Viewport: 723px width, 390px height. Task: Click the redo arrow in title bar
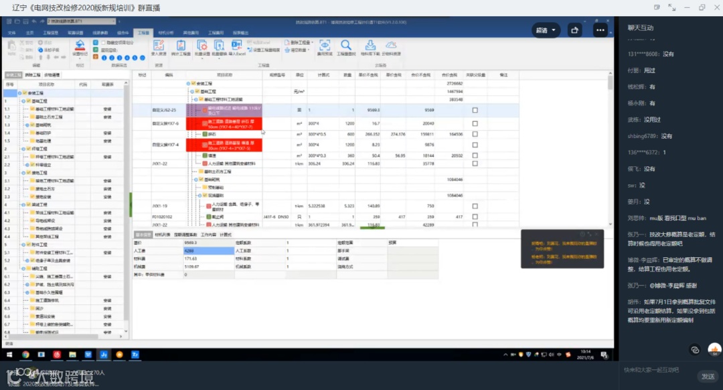tap(42, 21)
